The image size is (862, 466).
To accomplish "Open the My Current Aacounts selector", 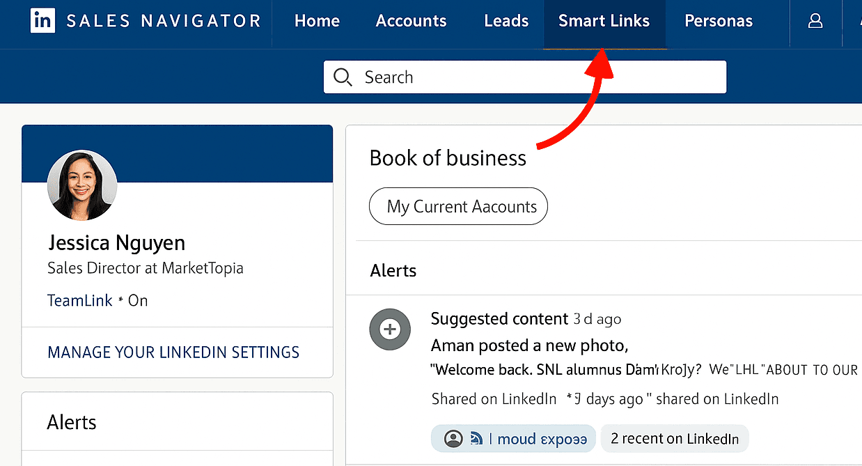I will click(x=458, y=206).
